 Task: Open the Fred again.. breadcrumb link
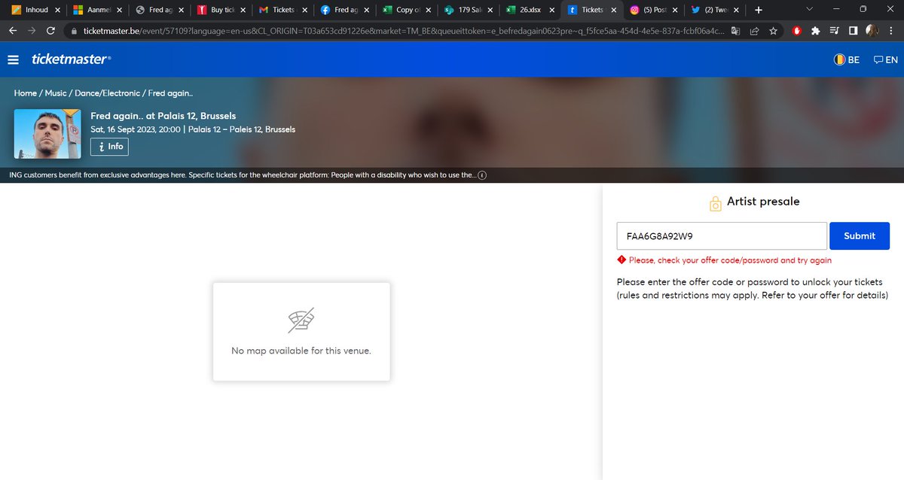point(170,93)
